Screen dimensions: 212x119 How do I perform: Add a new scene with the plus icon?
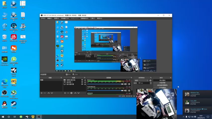[x=42, y=93]
